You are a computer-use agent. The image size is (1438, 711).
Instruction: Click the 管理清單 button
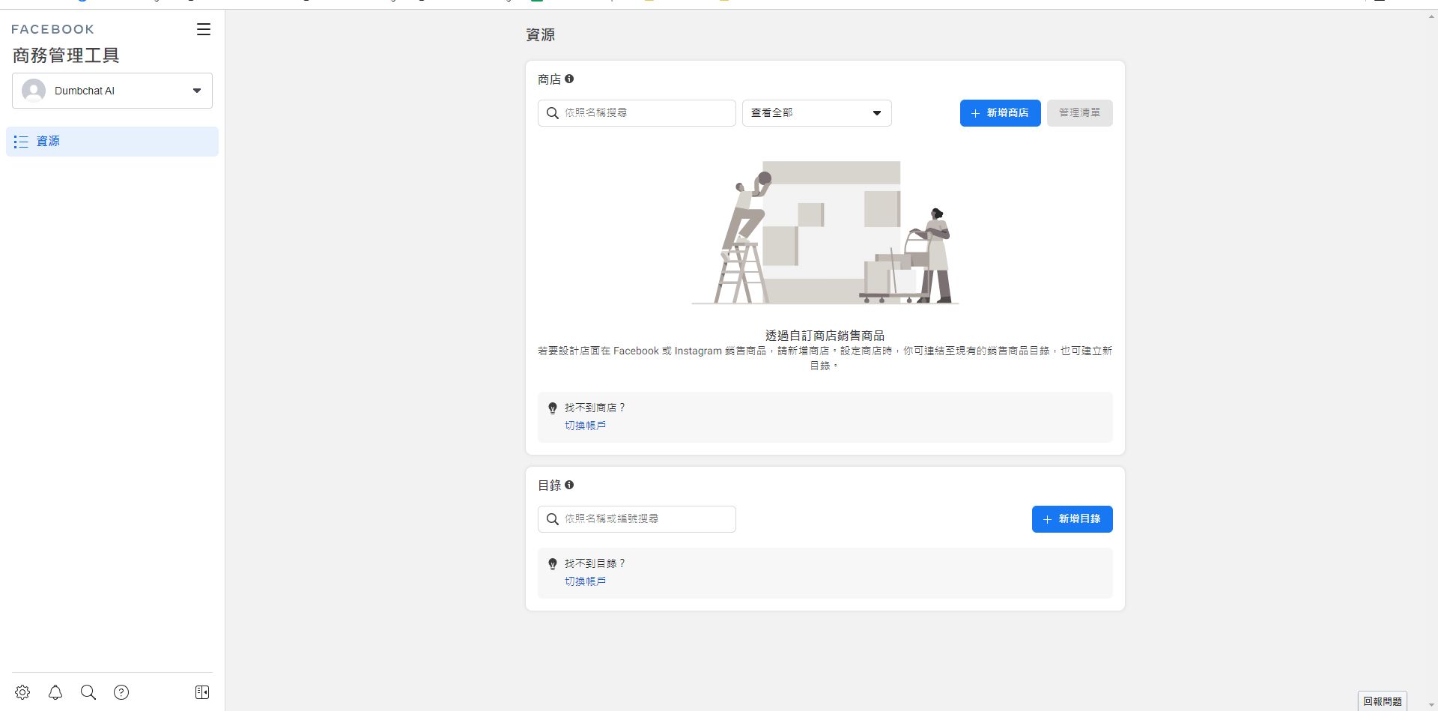(1080, 113)
